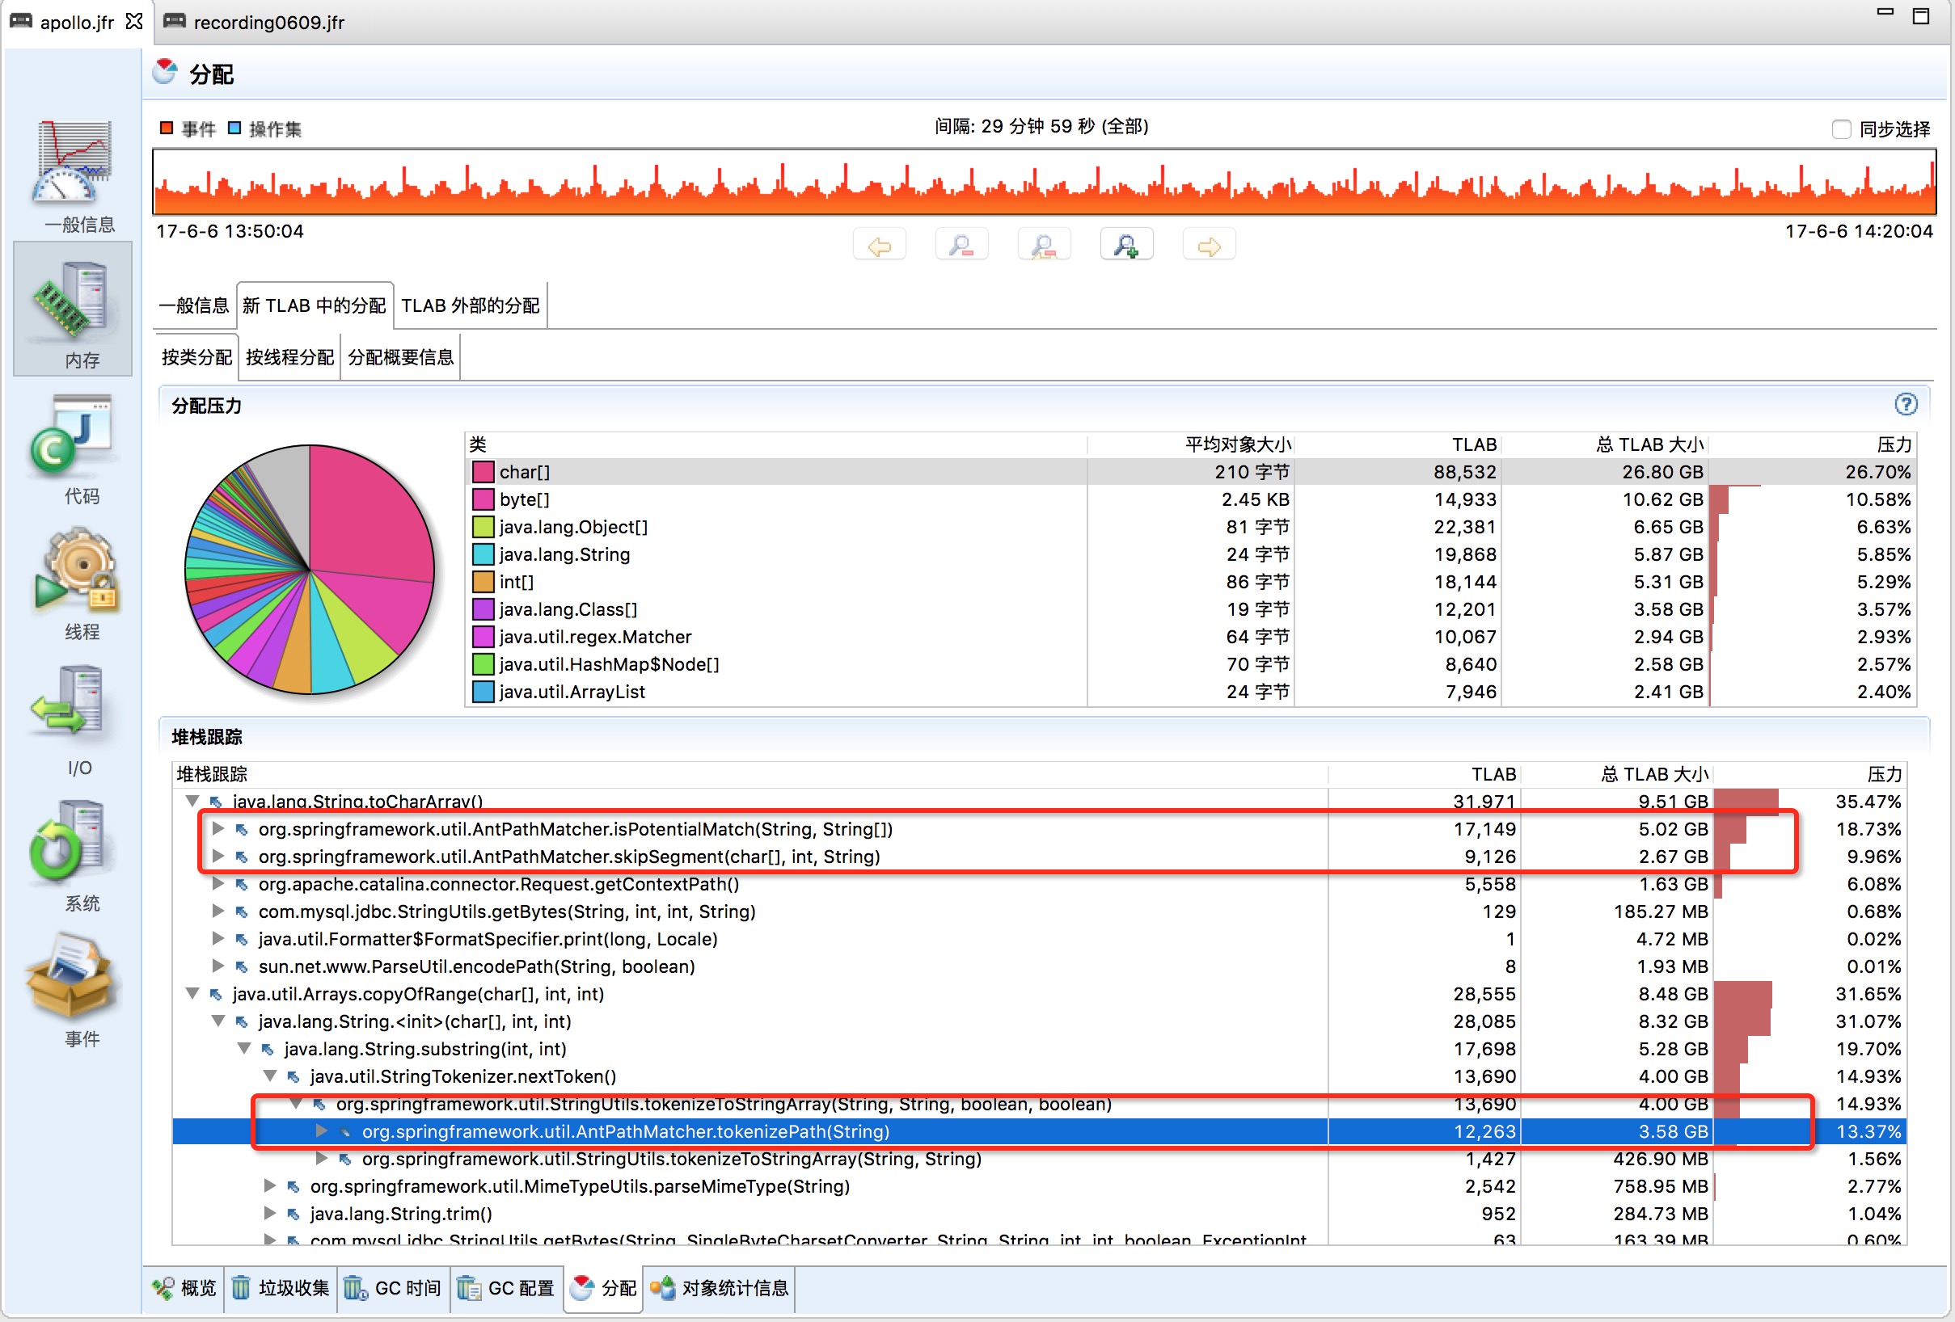Toggle the 同步选择 checkbox
Screen dimensions: 1955x1322
point(1842,129)
